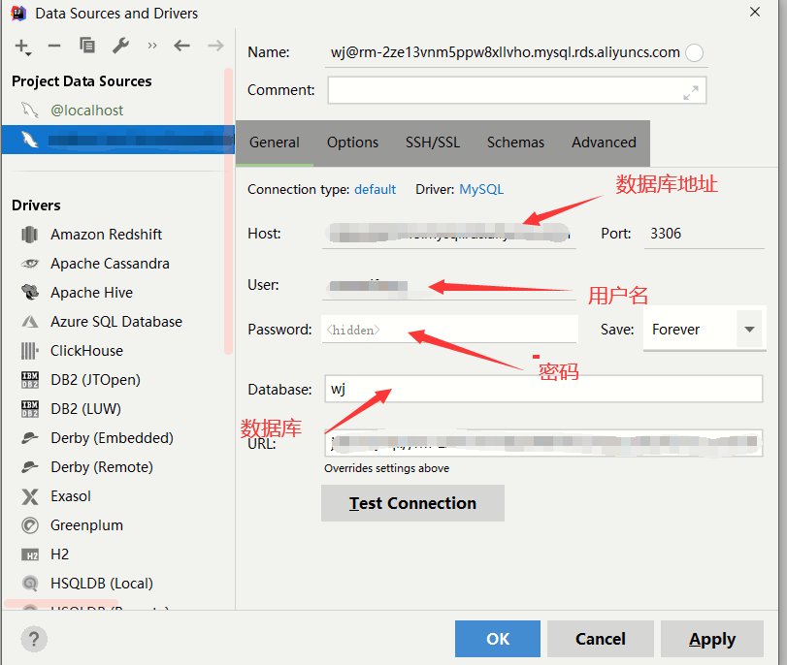Viewport: 787px width, 665px height.
Task: Duplicate the selected data source
Action: click(87, 46)
